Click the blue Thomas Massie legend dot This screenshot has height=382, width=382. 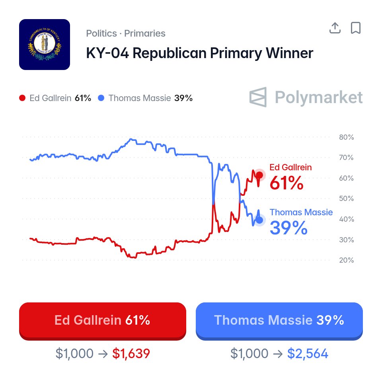click(101, 98)
